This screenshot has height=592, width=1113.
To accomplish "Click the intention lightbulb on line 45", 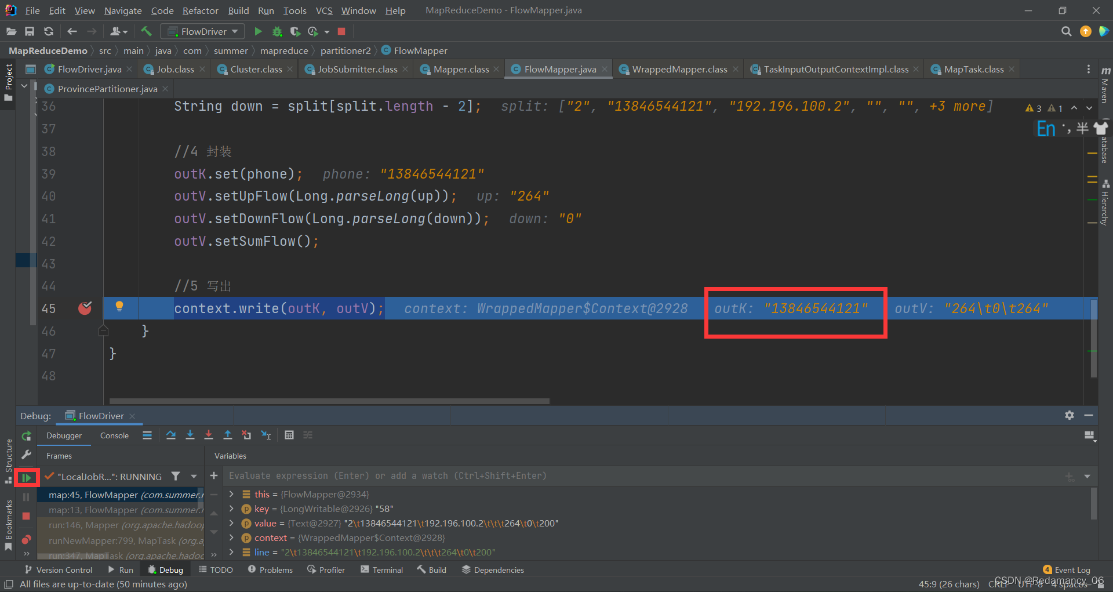I will (119, 306).
